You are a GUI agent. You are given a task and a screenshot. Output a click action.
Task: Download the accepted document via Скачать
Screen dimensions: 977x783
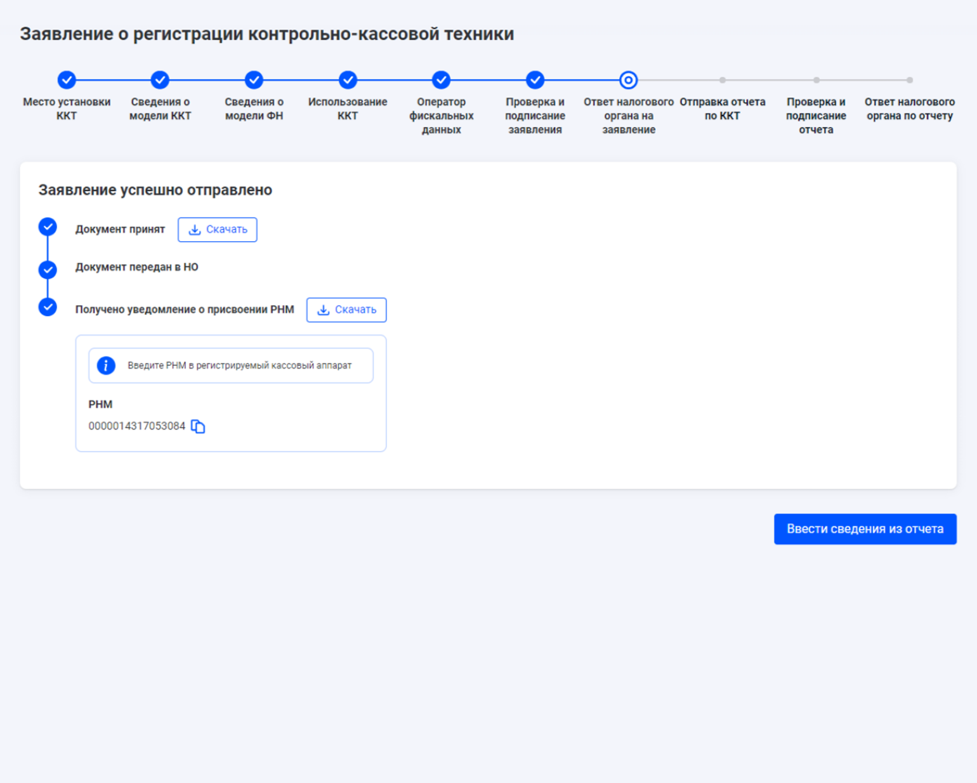pos(218,230)
